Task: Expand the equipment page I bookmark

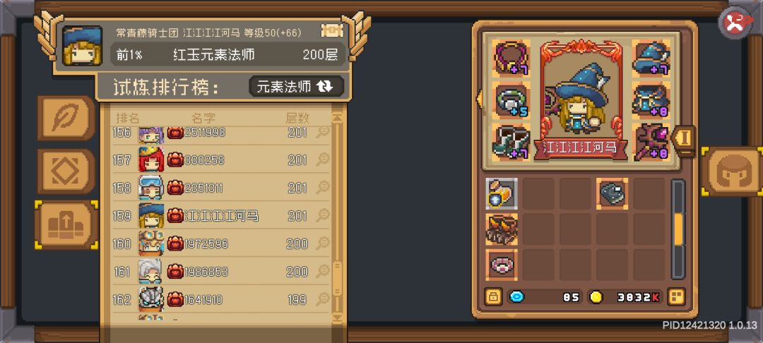Action: click(x=684, y=139)
